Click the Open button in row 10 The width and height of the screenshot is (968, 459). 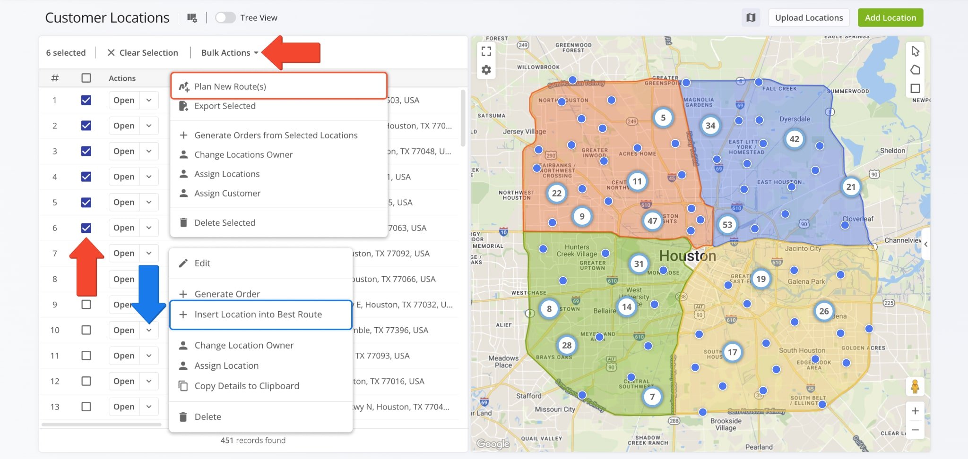(124, 330)
